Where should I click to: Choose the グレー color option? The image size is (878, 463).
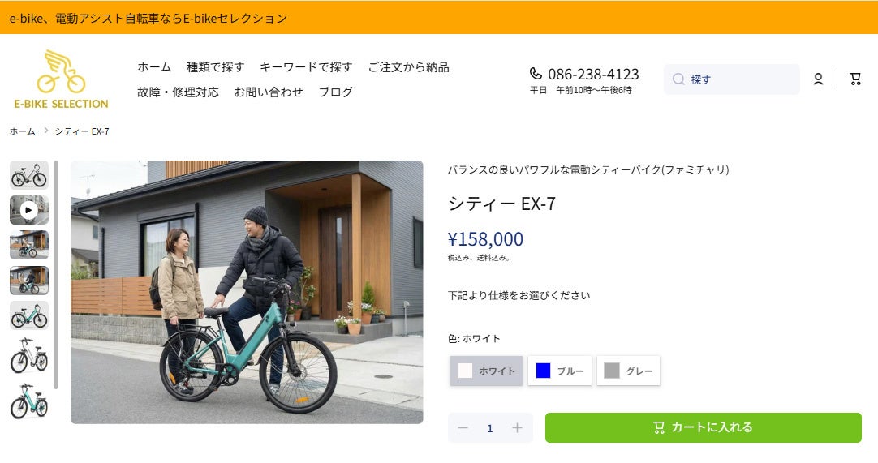click(629, 371)
